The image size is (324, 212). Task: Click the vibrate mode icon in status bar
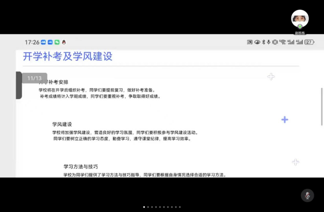[275, 42]
